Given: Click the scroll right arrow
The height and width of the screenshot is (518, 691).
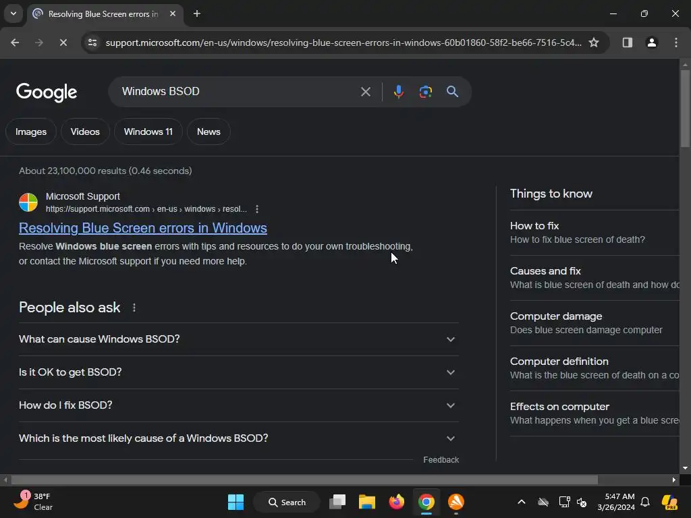Looking at the screenshot, I should click(674, 480).
